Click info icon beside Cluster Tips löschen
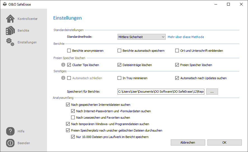The width and height of the screenshot is (248, 152). [x=63, y=65]
